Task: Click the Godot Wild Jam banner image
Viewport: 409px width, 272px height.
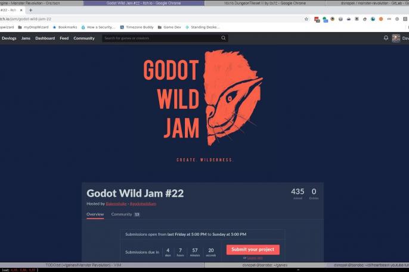Action: coord(203,105)
